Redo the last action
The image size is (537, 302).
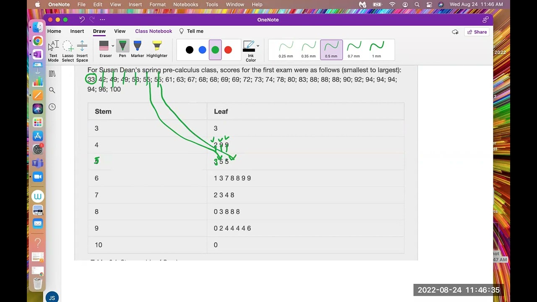(92, 19)
